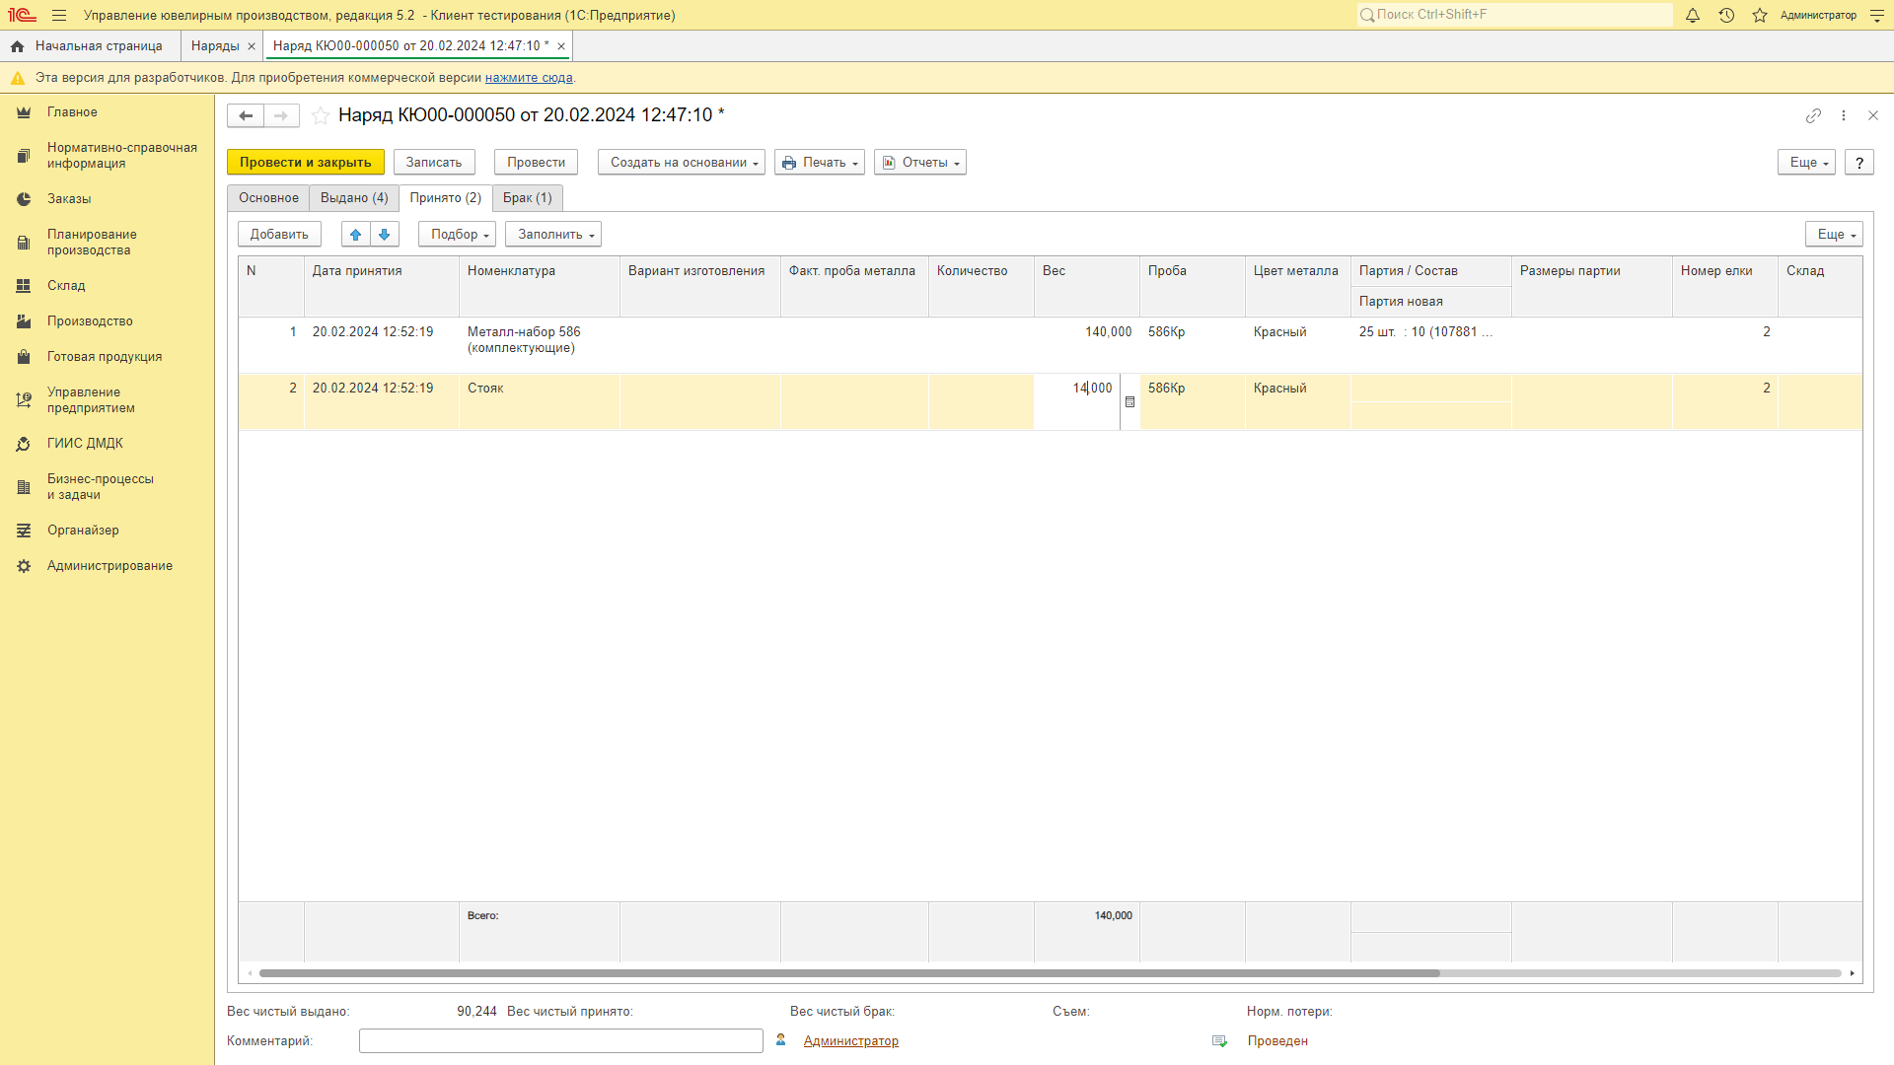Switch to the Брак (1) tab

[528, 198]
